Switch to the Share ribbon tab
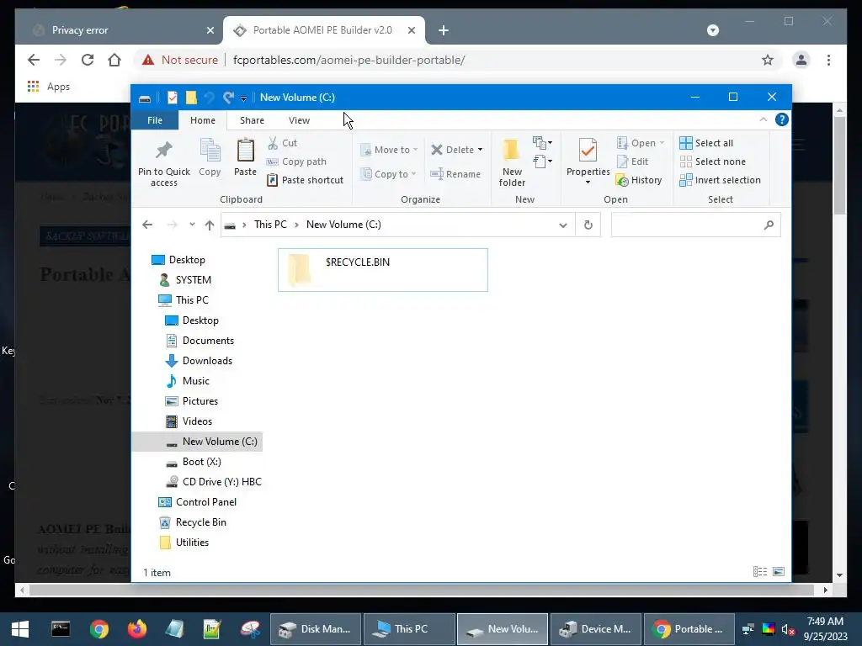Image resolution: width=862 pixels, height=646 pixels. [252, 120]
